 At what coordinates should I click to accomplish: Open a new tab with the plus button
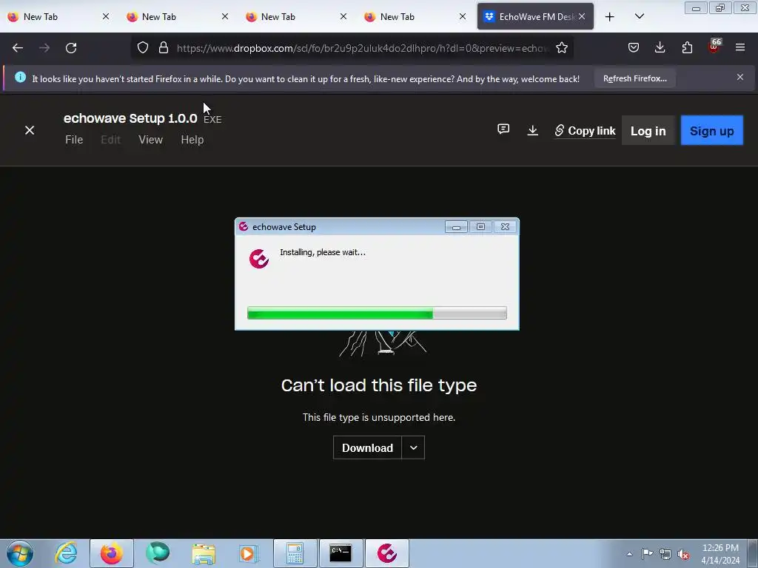[610, 17]
